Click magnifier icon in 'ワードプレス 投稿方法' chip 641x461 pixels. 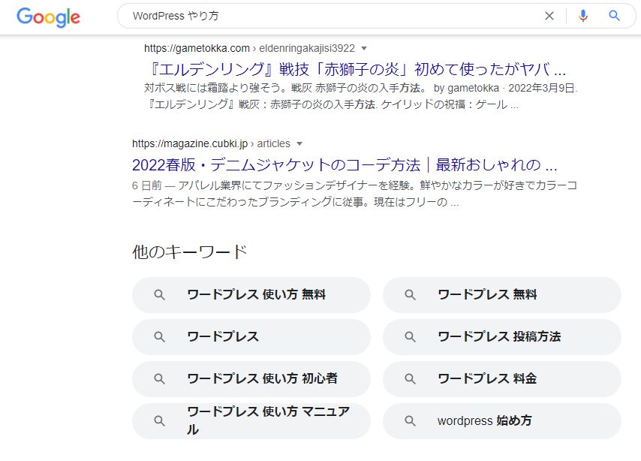(x=410, y=337)
